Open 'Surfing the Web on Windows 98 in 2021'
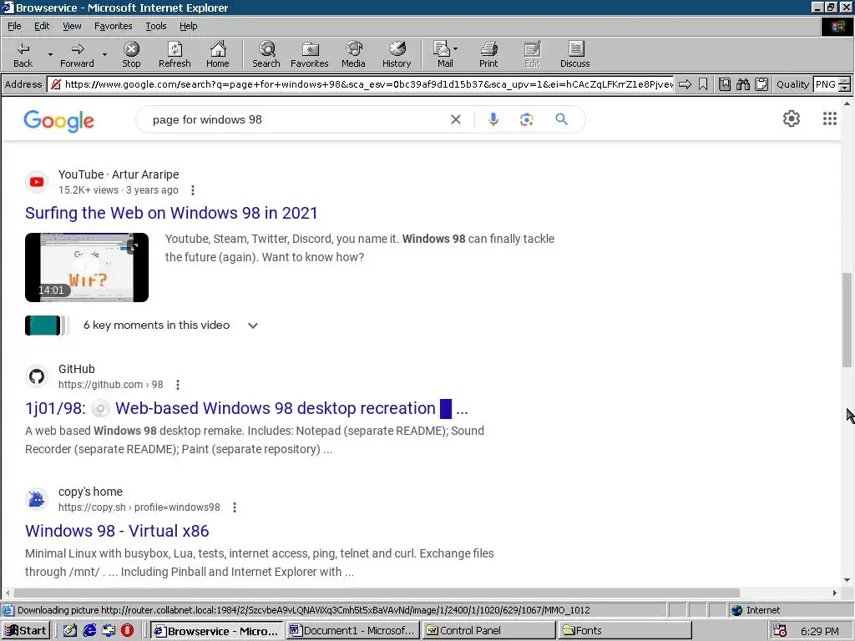 171,213
